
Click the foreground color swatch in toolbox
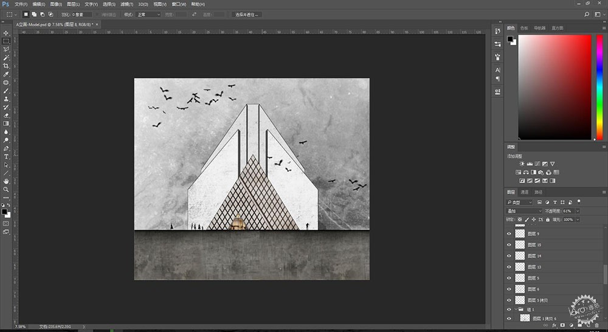[x=4, y=212]
